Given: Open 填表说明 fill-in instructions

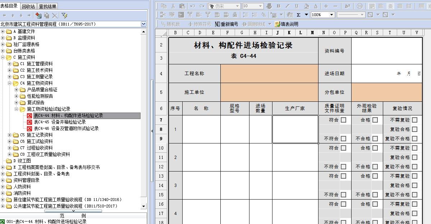Looking at the screenshot, I should [286, 24].
